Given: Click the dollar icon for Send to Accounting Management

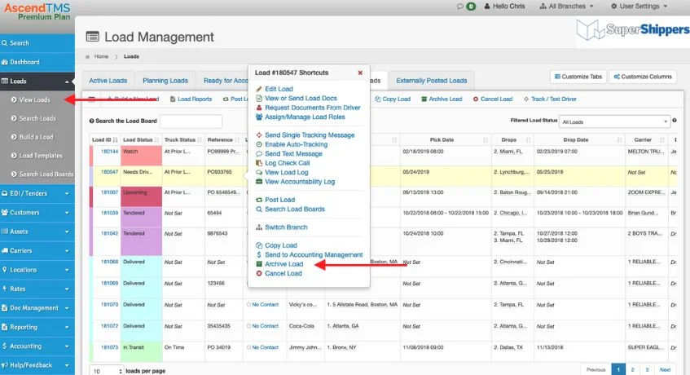Looking at the screenshot, I should 259,255.
